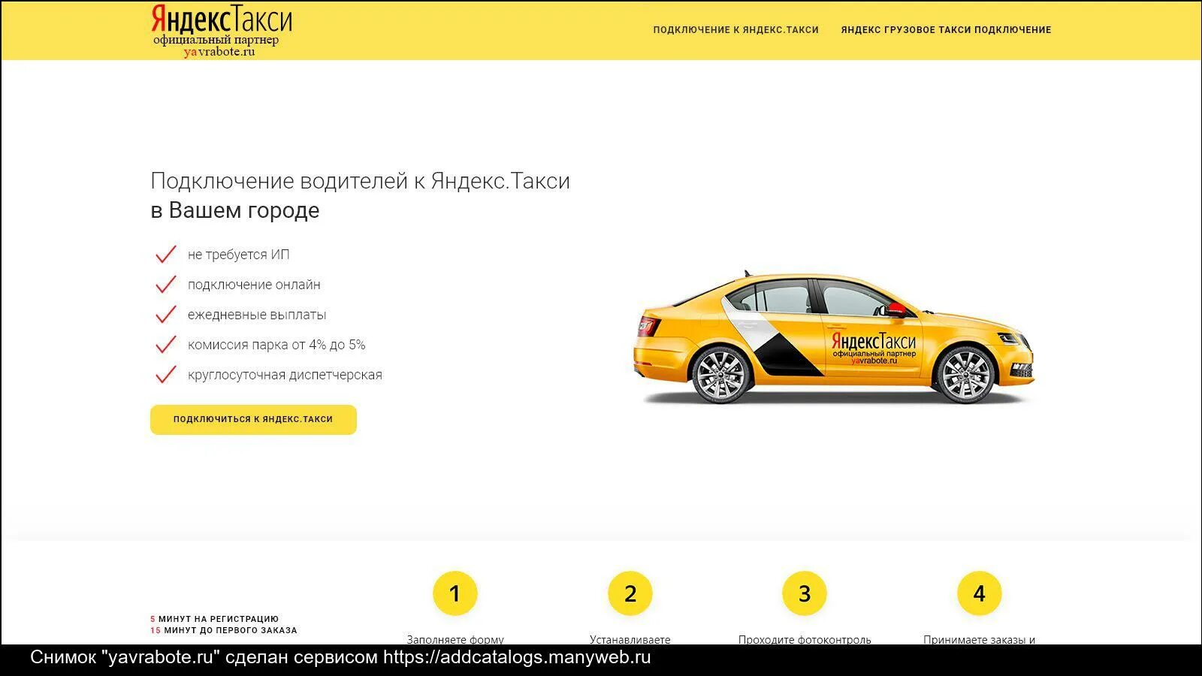This screenshot has height=676, width=1202.
Task: Click the Яндекс.Такси logo in header
Action: coord(222,31)
